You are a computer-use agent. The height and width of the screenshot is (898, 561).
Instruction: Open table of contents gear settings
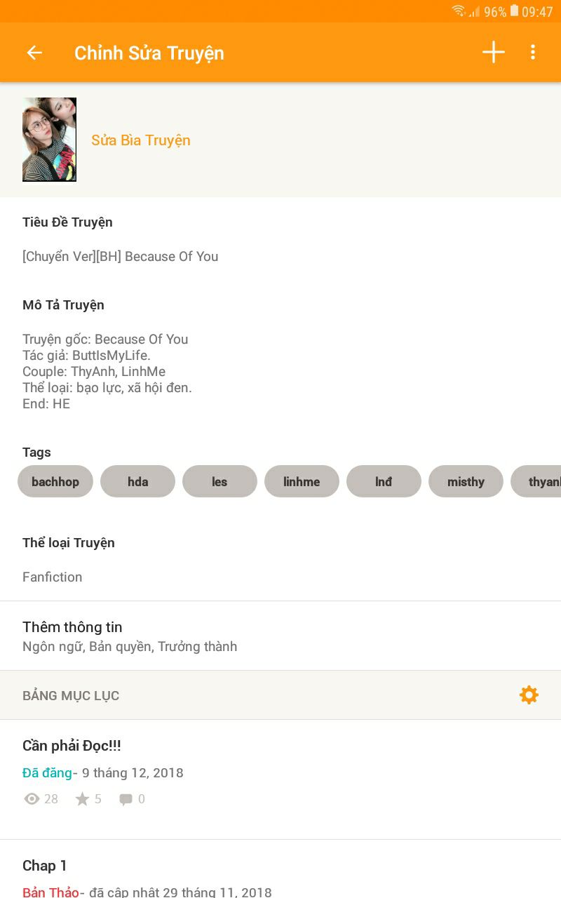pos(529,695)
